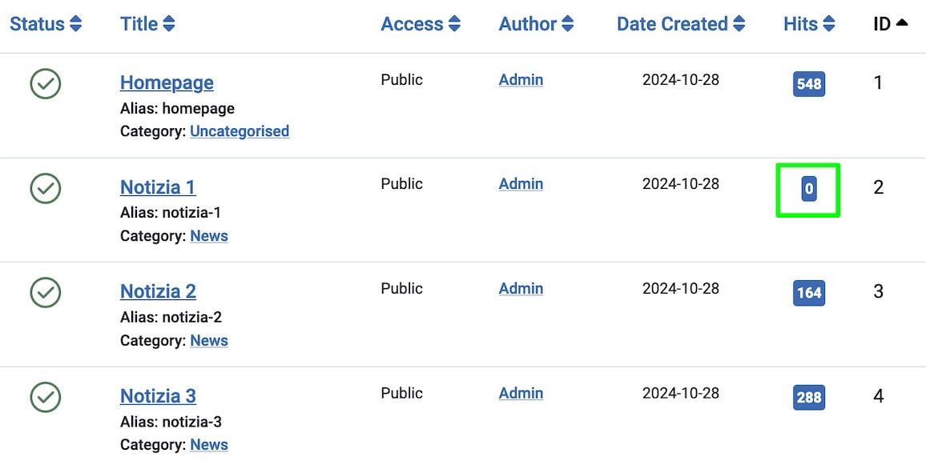Sort the table by Status column
Screen dimensions: 926x469
pyautogui.click(x=46, y=24)
